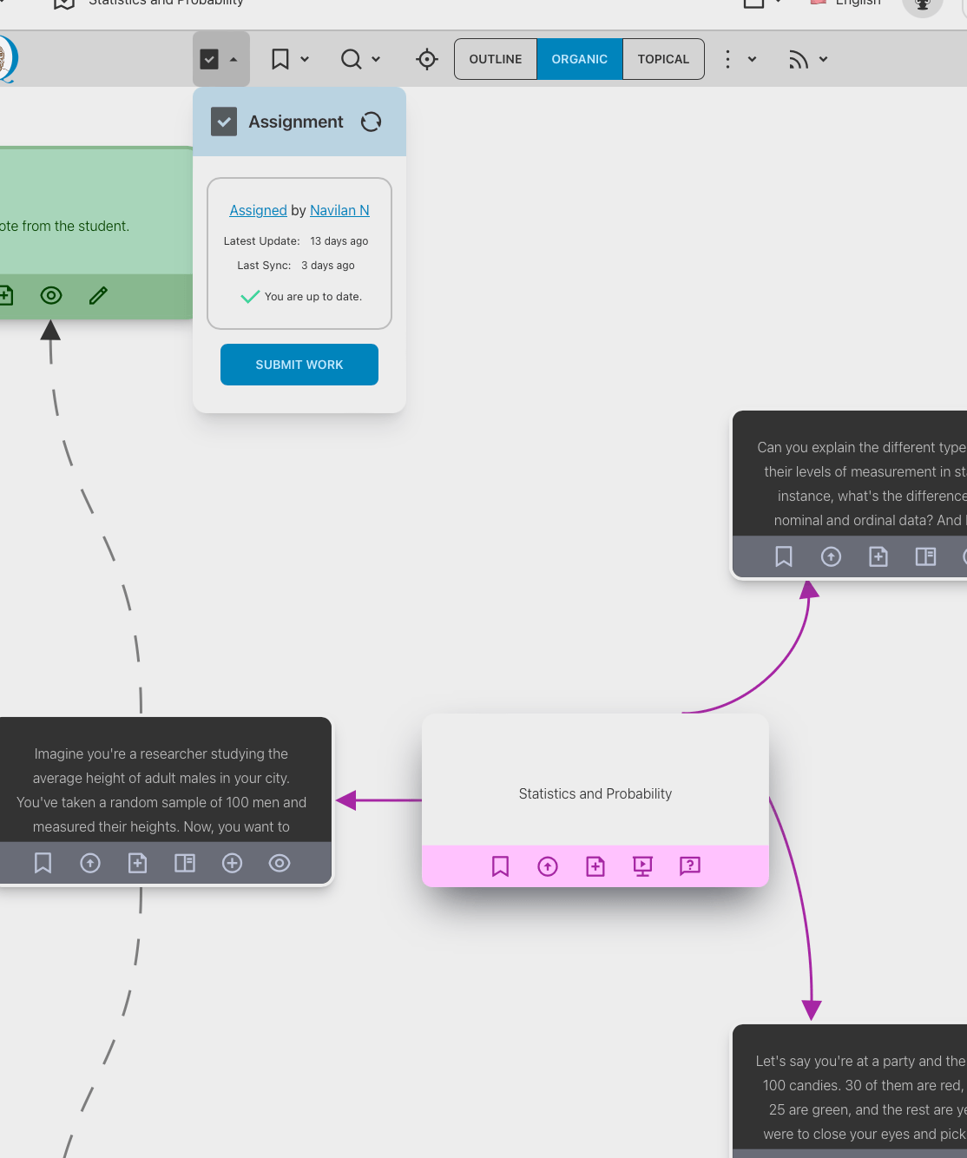Switch to the Topical view tab
The height and width of the screenshot is (1158, 967).
click(663, 59)
